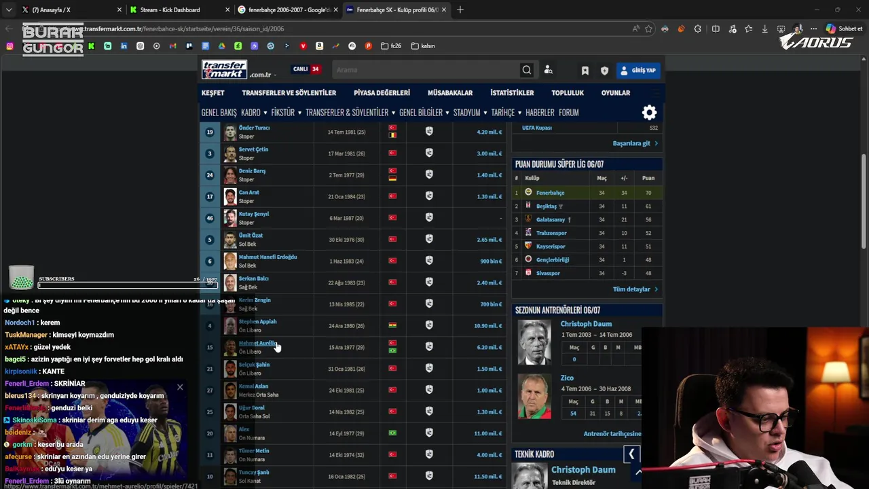Click club crest in Önder Turacı row
Screen dimensions: 869x489
coord(429,132)
